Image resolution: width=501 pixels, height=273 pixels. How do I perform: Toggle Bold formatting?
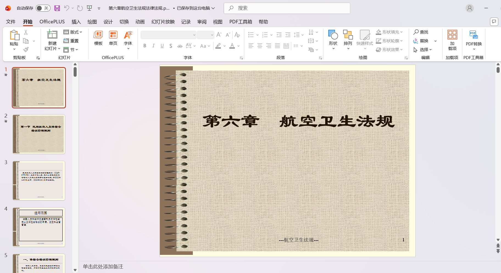pyautogui.click(x=145, y=46)
